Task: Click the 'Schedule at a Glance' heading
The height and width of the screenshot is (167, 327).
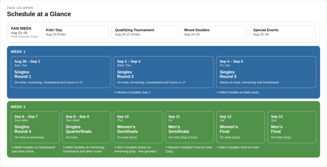Action: pos(39,14)
